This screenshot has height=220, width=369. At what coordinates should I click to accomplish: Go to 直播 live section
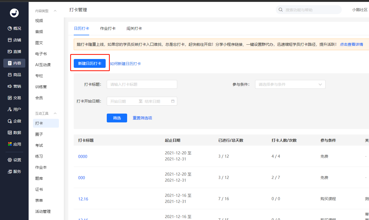(14, 52)
